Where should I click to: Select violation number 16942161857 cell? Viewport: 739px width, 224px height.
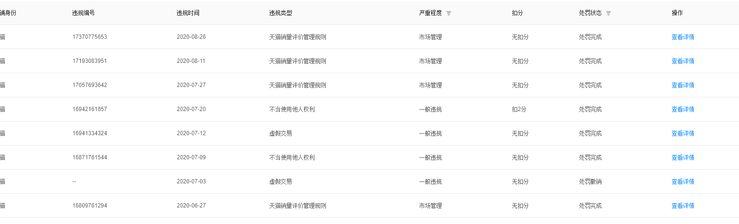tap(90, 109)
